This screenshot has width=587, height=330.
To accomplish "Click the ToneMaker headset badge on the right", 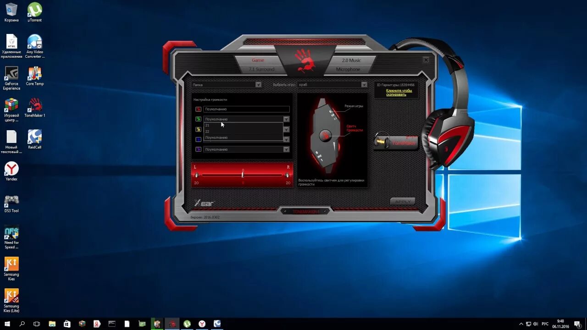I will point(395,141).
